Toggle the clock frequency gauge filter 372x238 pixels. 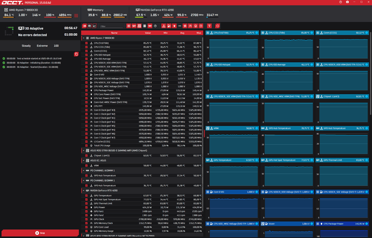[190, 26]
